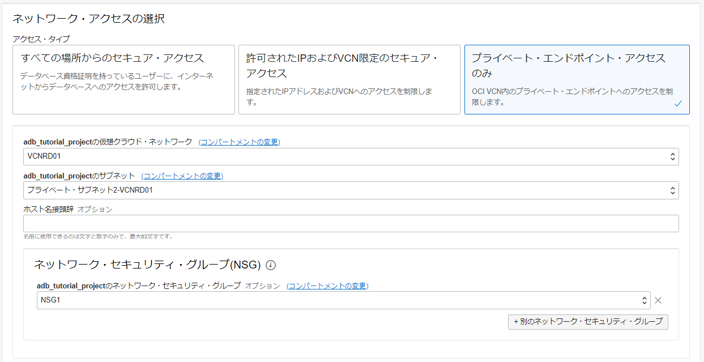Click the VCNRD01 dropdown arrow icon
The height and width of the screenshot is (362, 704).
click(672, 156)
